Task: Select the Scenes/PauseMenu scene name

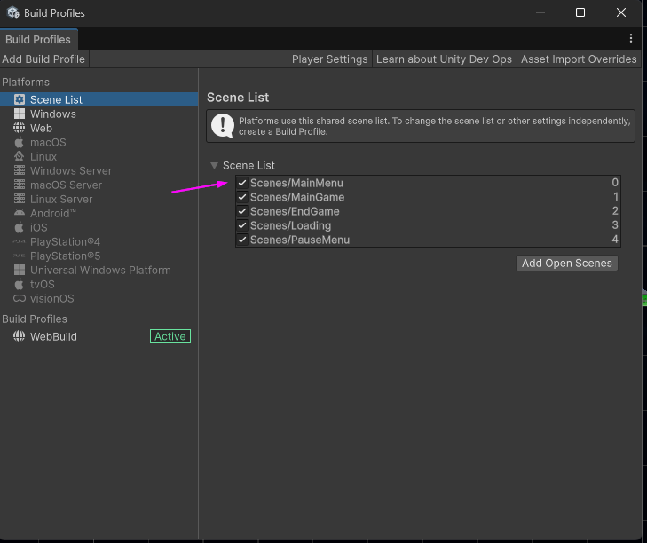Action: (x=300, y=240)
